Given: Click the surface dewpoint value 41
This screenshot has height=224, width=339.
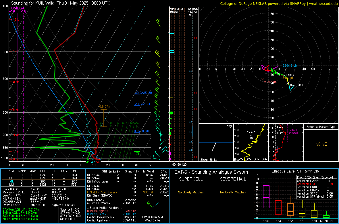Looking at the screenshot, I should click(x=88, y=162).
